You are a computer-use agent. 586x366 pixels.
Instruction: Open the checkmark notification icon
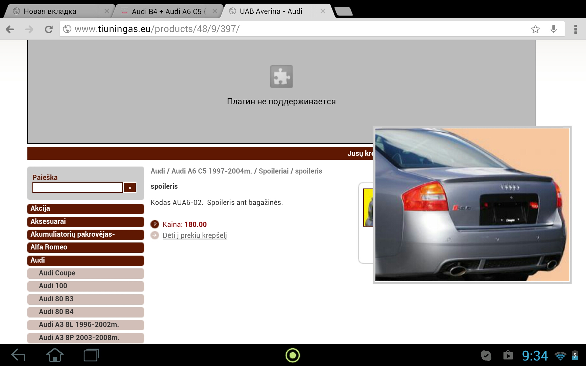point(486,356)
